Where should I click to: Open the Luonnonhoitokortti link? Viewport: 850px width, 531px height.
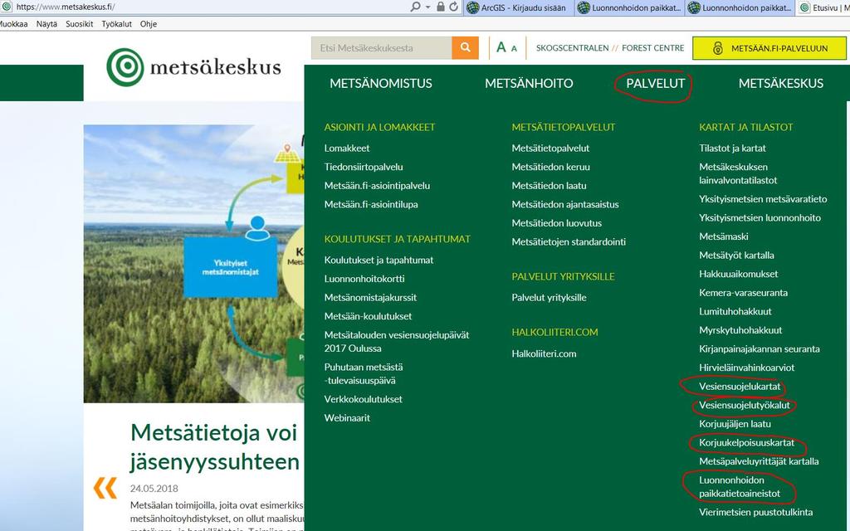(x=364, y=279)
